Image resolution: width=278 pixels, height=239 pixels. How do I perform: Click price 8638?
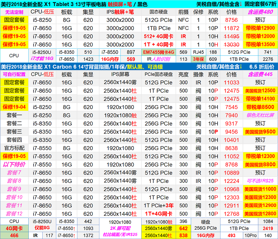pyautogui.click(x=232, y=148)
